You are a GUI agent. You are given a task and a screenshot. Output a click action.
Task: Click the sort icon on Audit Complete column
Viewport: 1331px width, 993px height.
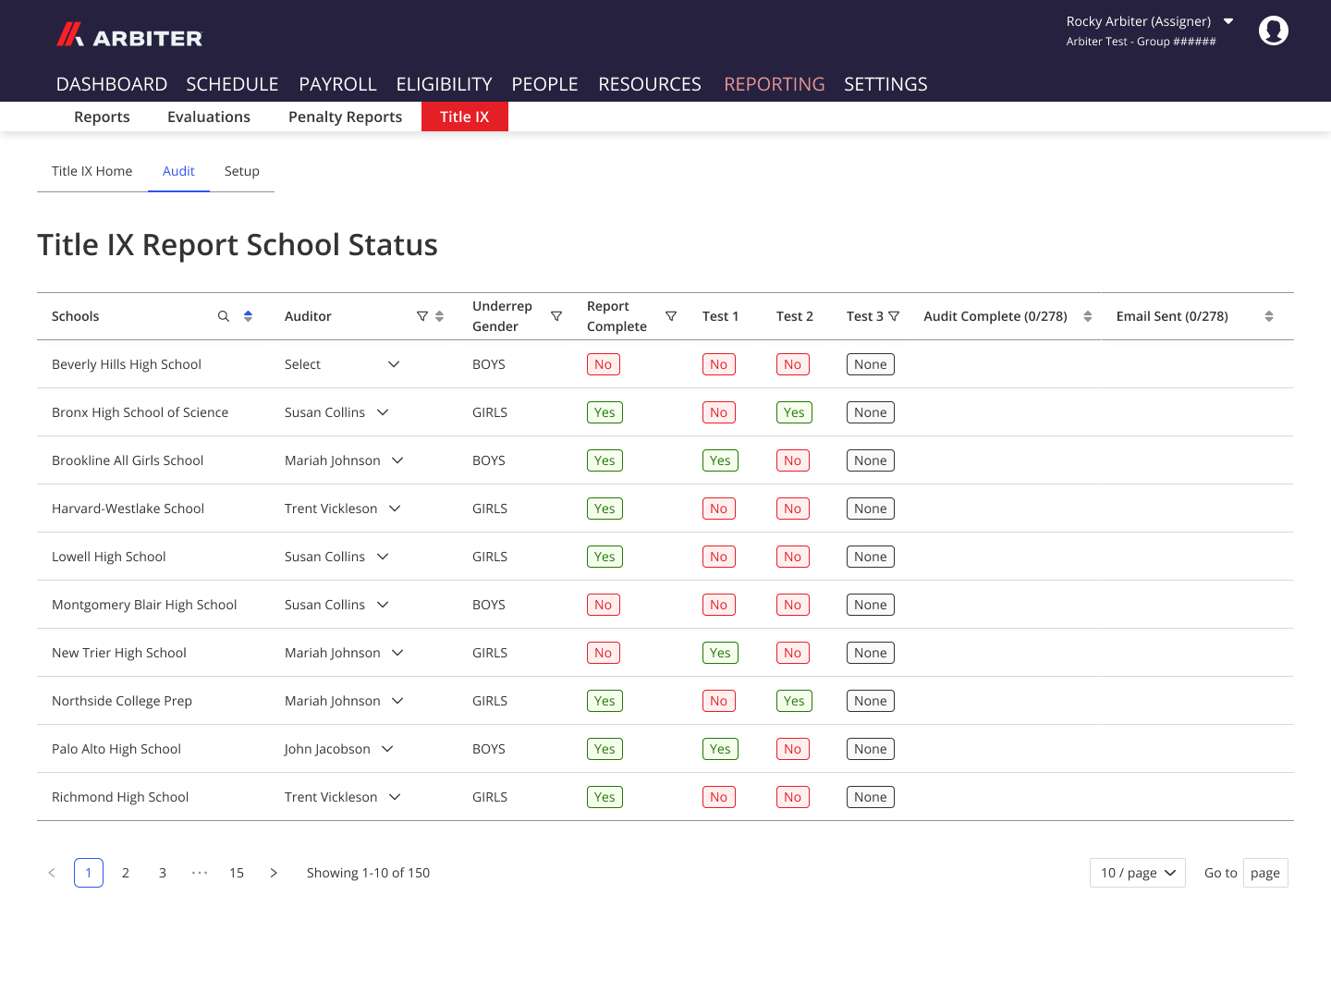(x=1089, y=315)
